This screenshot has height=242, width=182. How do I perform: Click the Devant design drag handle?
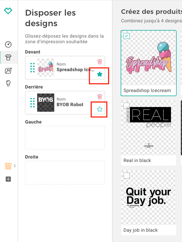pos(32,68)
